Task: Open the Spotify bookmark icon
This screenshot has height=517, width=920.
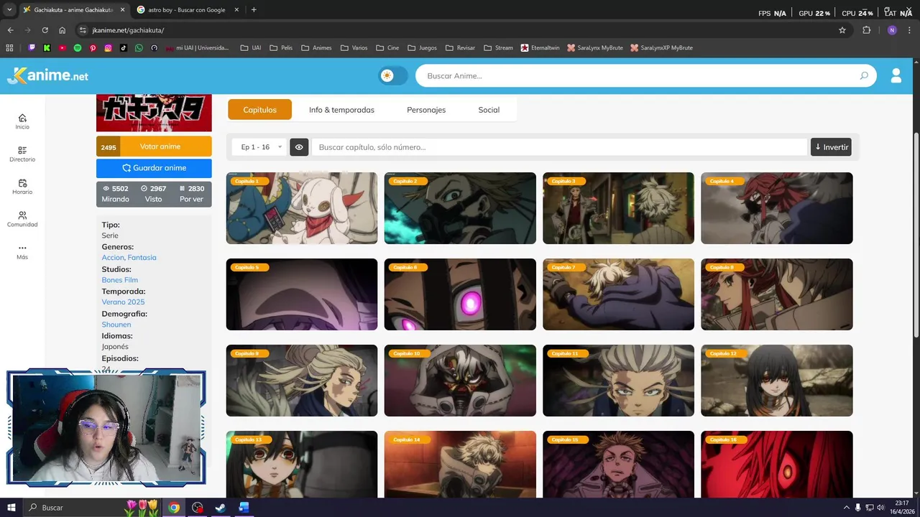Action: tap(78, 48)
